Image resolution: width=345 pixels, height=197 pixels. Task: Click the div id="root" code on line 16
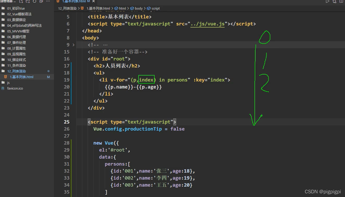tap(109, 59)
